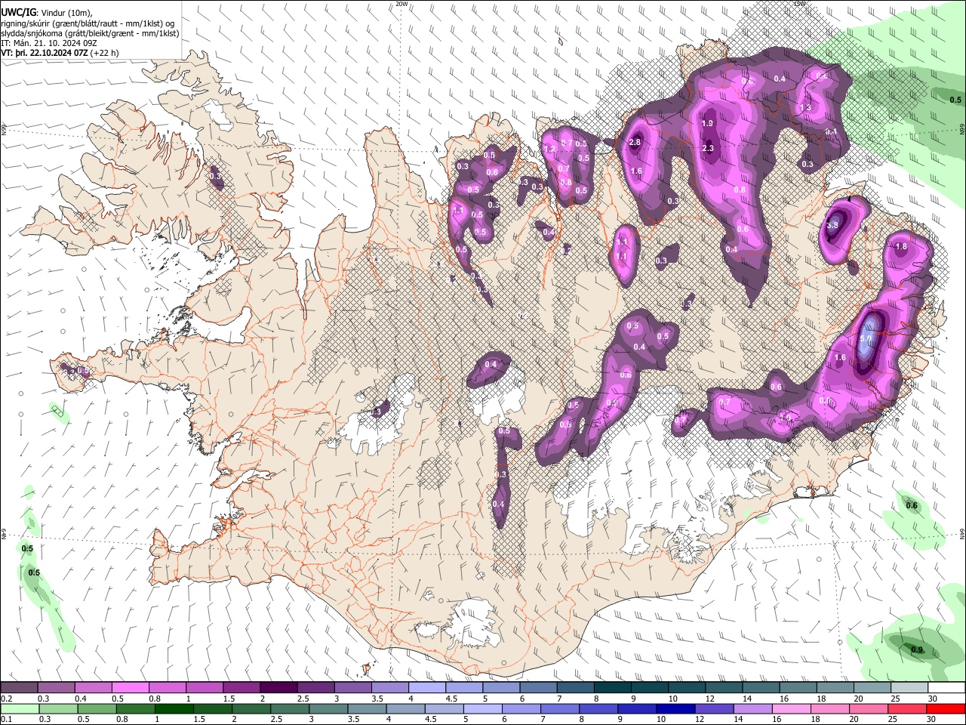The width and height of the screenshot is (966, 725).
Task: Pick the dark blue rain-scale swatch at 10
Action: 675,708
